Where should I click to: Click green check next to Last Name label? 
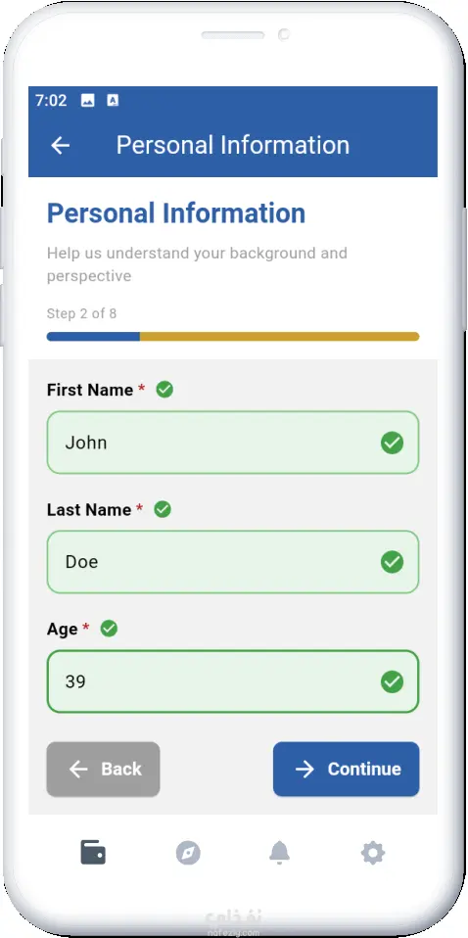coord(163,509)
